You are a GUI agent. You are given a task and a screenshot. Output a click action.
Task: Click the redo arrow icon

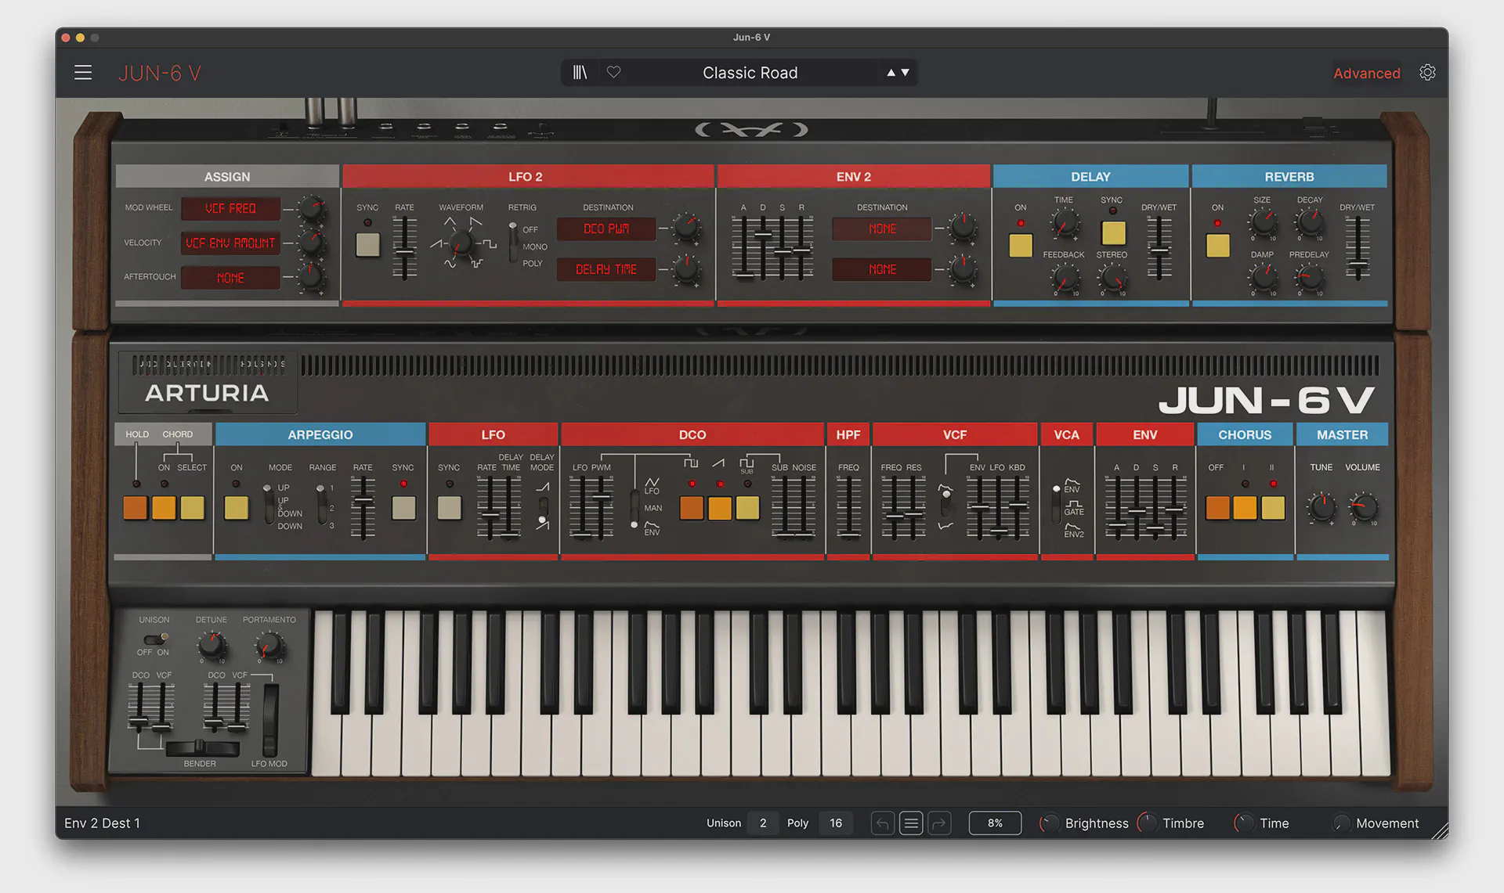[939, 823]
